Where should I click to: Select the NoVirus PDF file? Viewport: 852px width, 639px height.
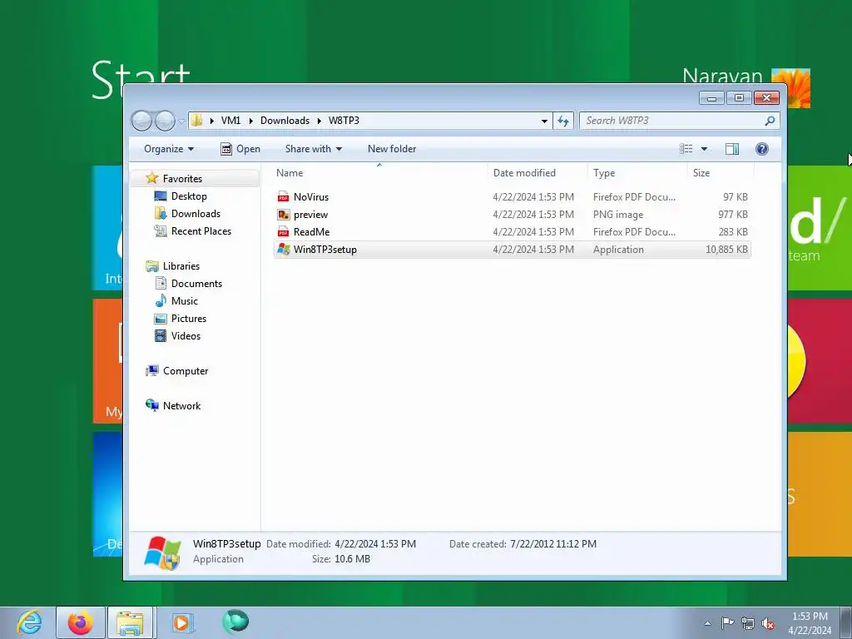512,197
